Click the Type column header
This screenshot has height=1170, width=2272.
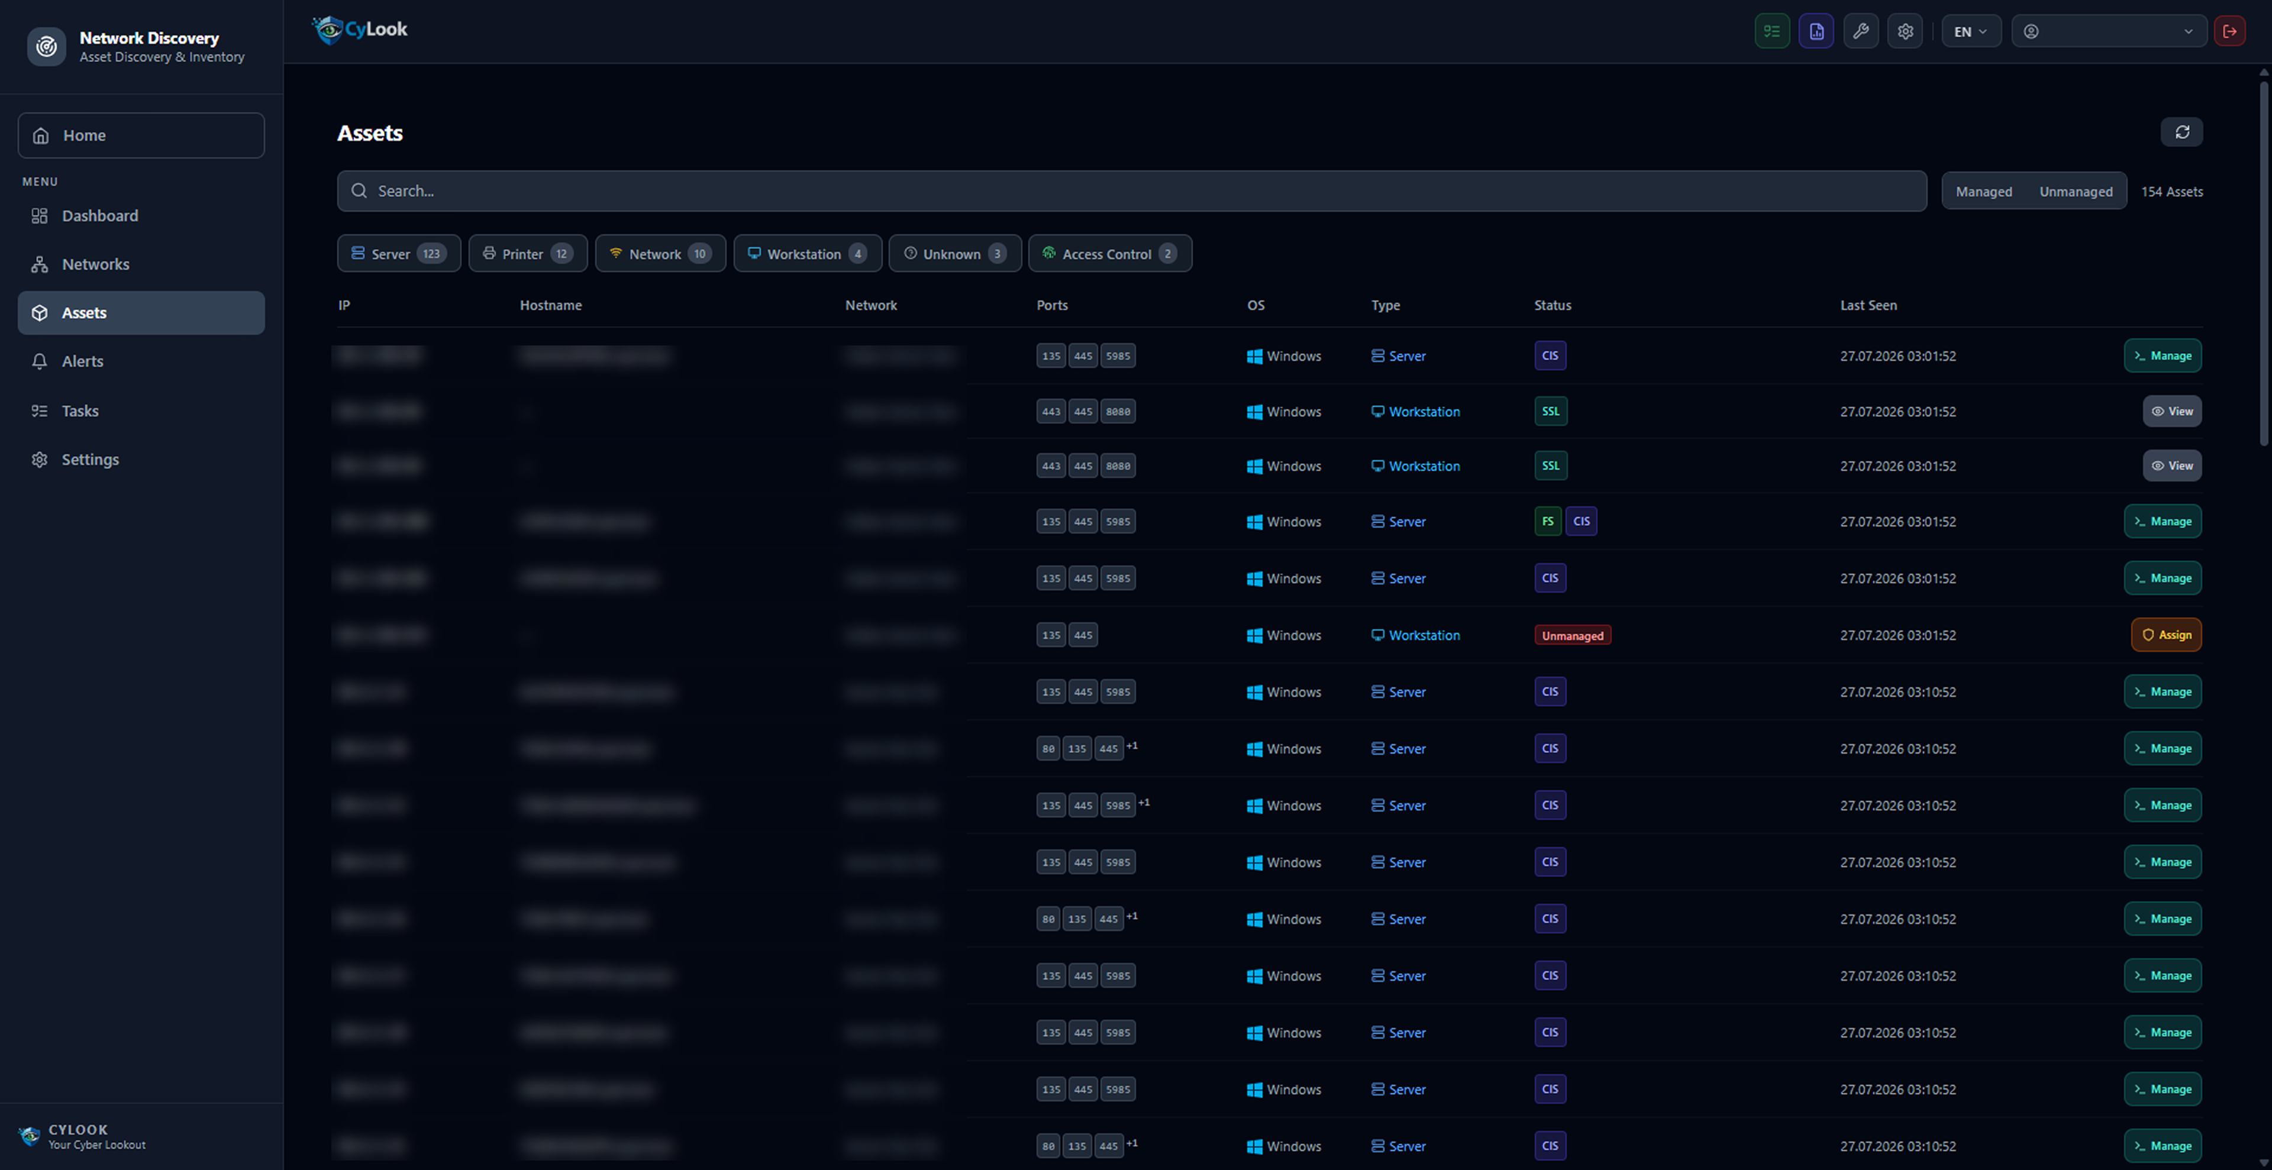click(1384, 305)
